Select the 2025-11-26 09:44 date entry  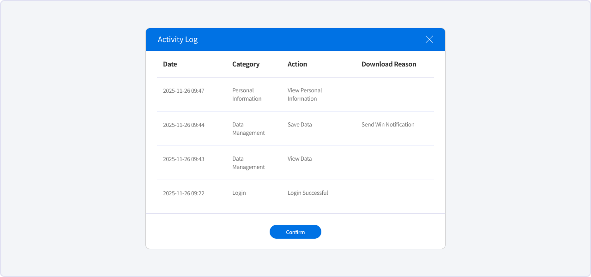point(183,125)
